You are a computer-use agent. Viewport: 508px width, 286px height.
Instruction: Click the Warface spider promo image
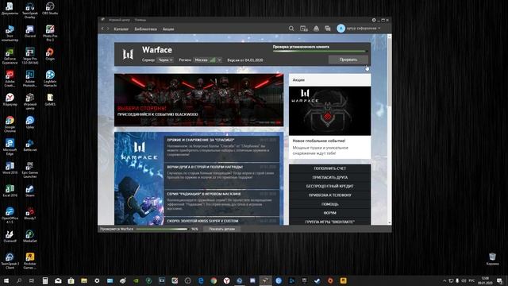coord(330,111)
